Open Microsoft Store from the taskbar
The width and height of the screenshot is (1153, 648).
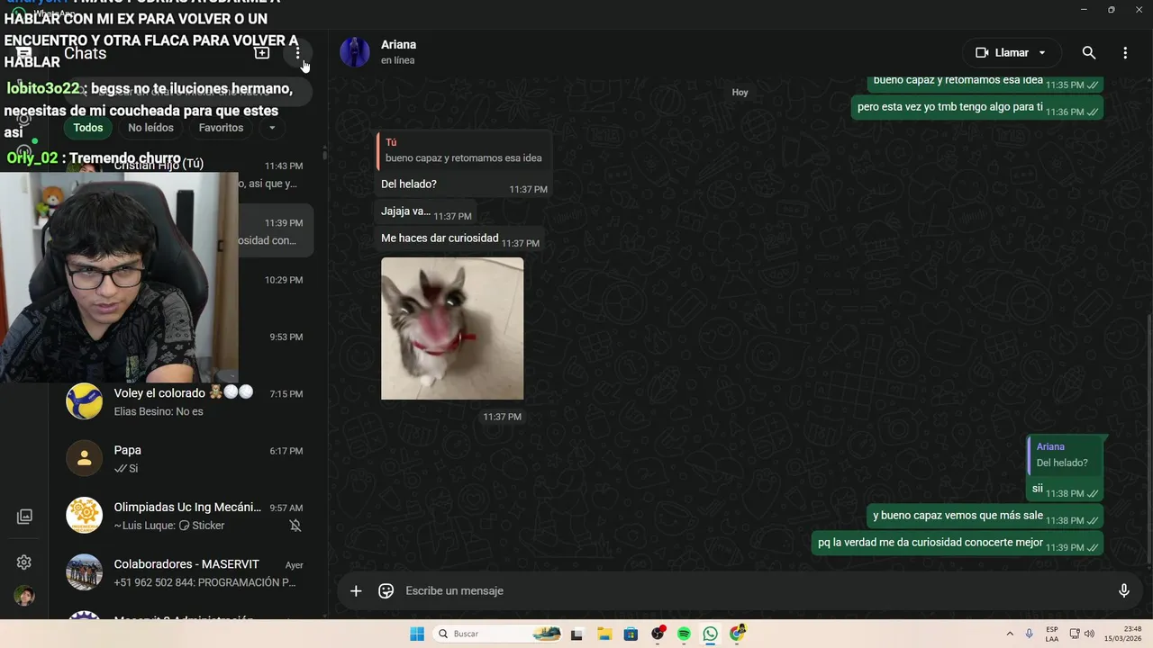(x=631, y=634)
